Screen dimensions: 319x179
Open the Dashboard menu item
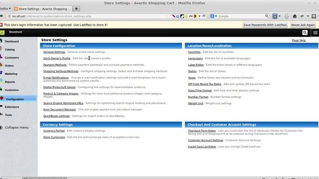pyautogui.click(x=11, y=41)
